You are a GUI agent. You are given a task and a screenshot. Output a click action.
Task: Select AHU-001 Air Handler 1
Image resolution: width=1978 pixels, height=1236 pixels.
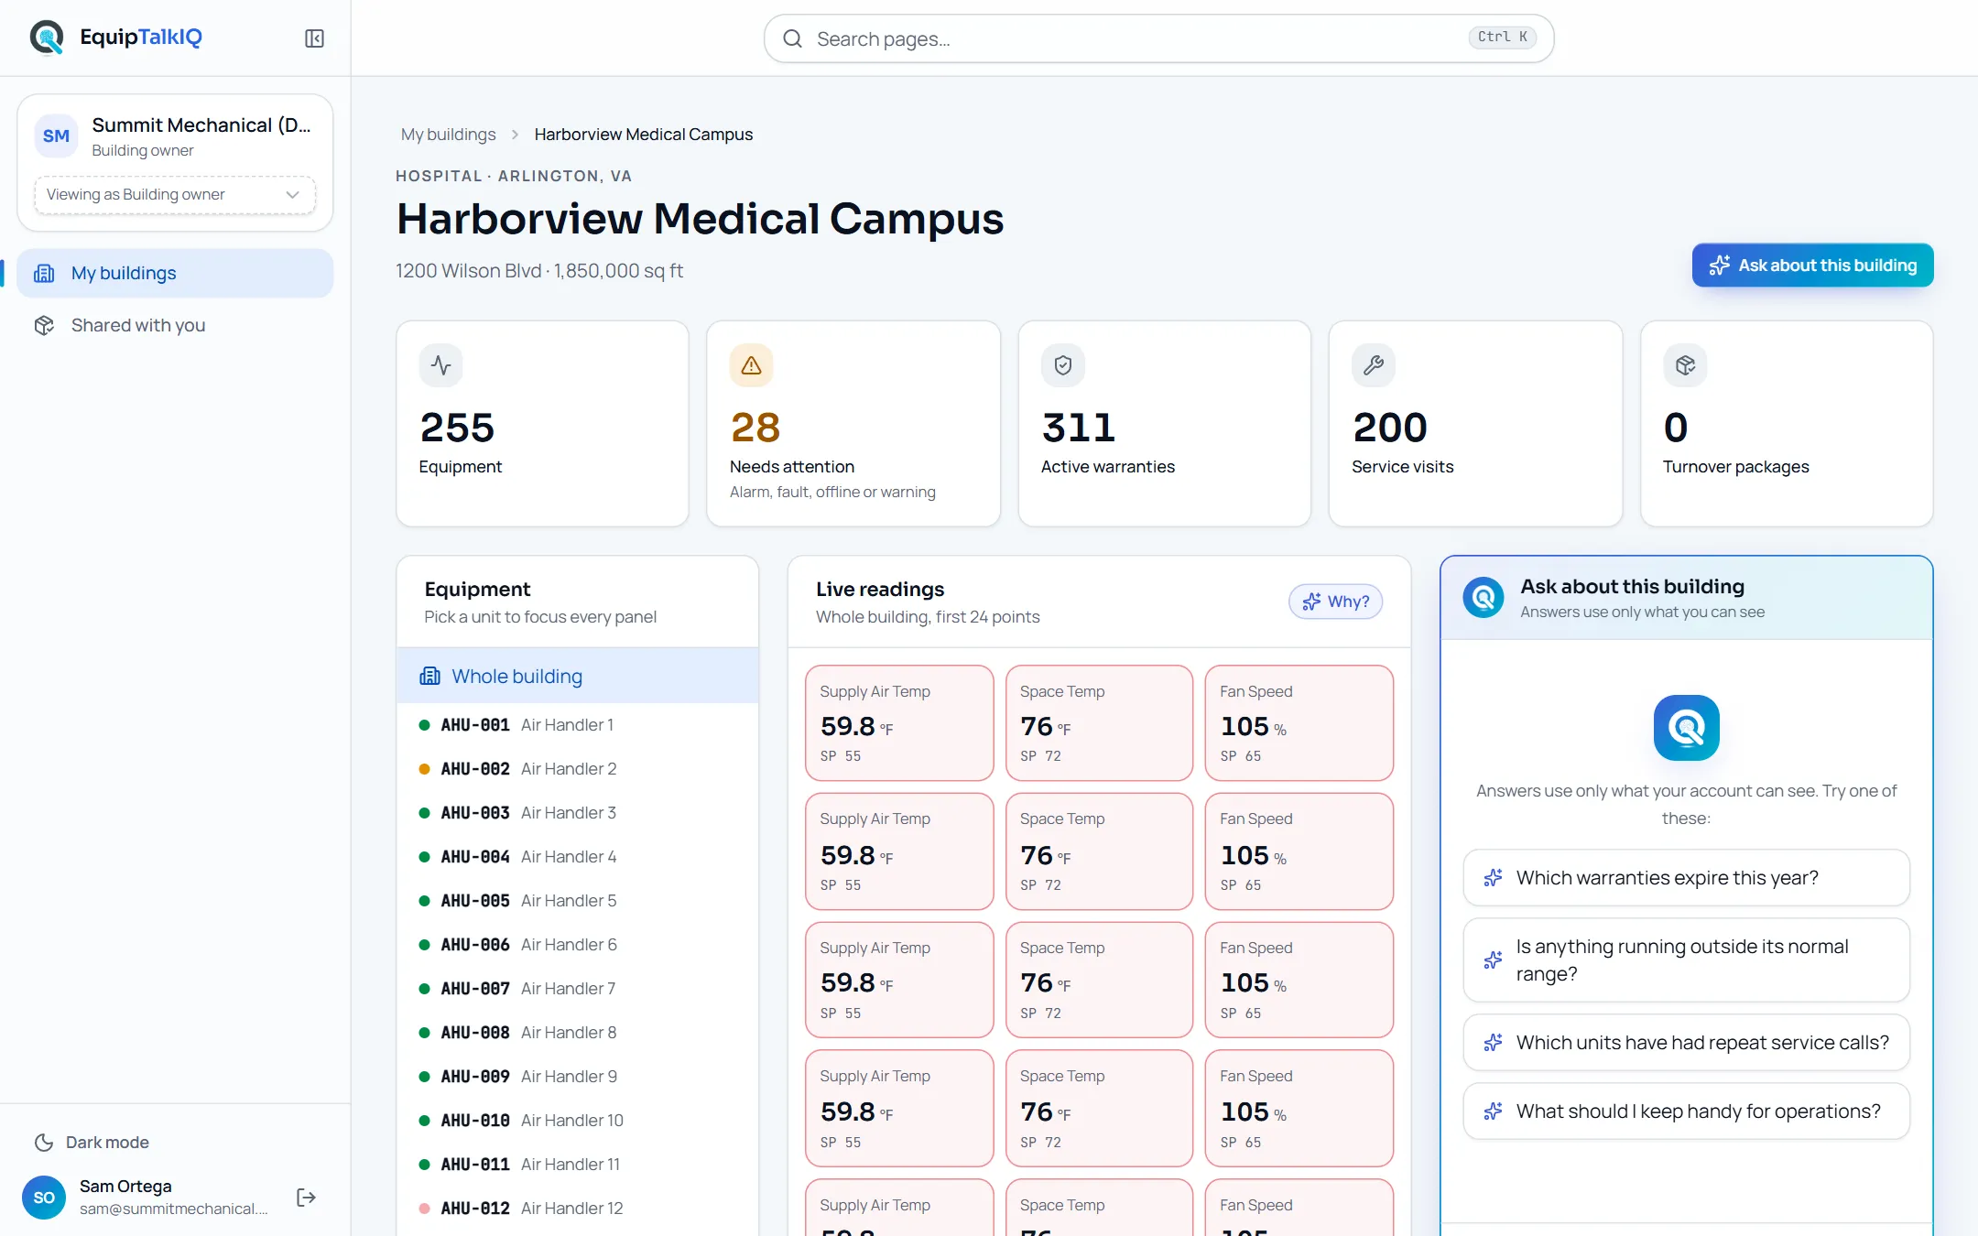pyautogui.click(x=578, y=725)
